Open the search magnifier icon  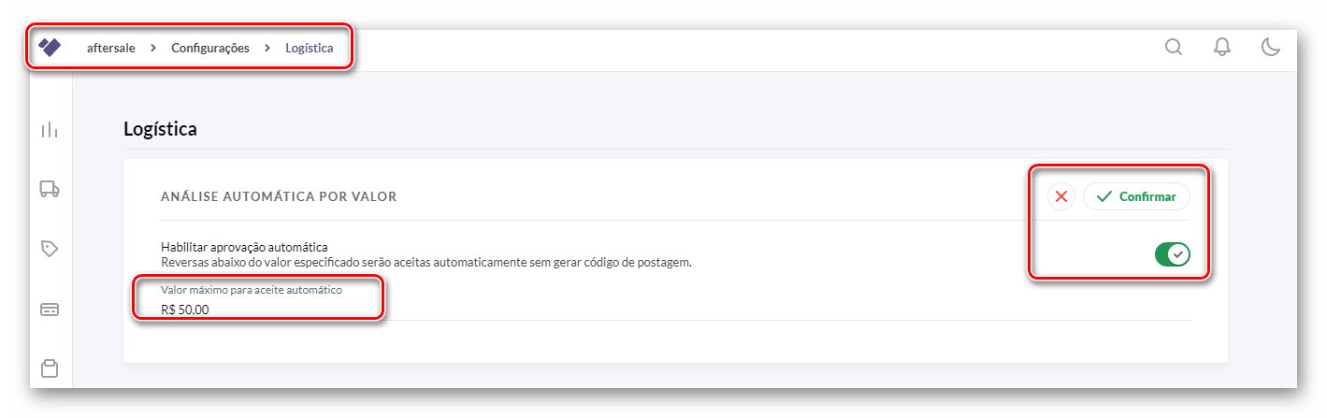pos(1174,47)
